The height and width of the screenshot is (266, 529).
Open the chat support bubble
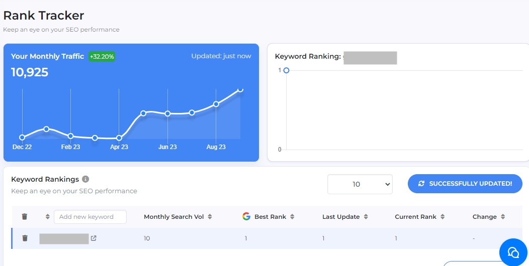click(x=513, y=252)
